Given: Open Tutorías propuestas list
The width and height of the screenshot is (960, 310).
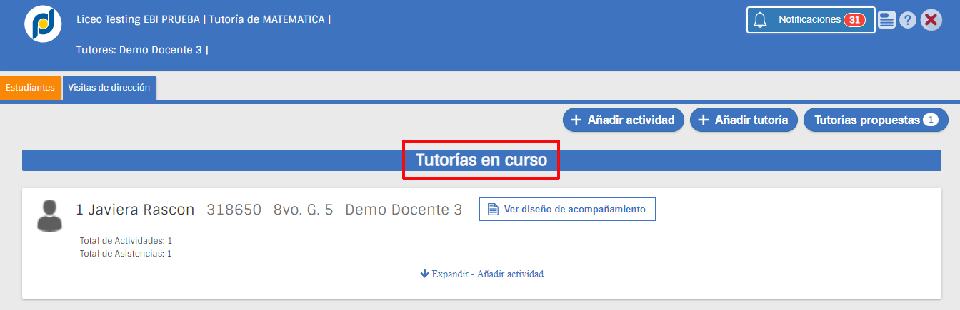Looking at the screenshot, I should pyautogui.click(x=866, y=120).
